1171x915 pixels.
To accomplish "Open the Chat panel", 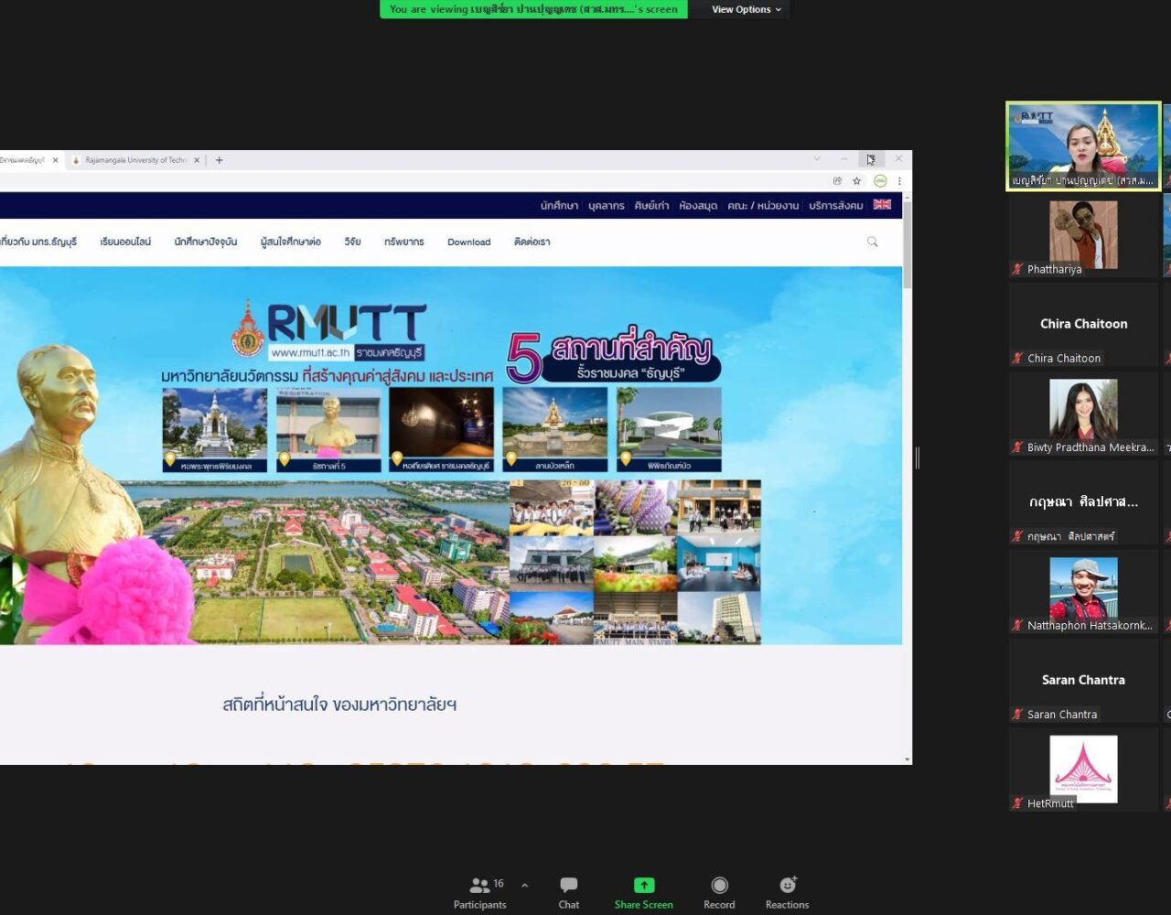I will [x=569, y=893].
